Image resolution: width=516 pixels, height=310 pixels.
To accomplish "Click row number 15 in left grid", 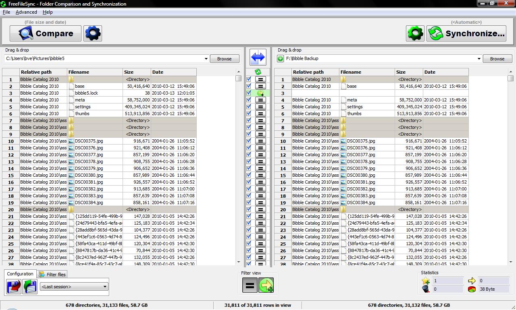I will pos(11,175).
